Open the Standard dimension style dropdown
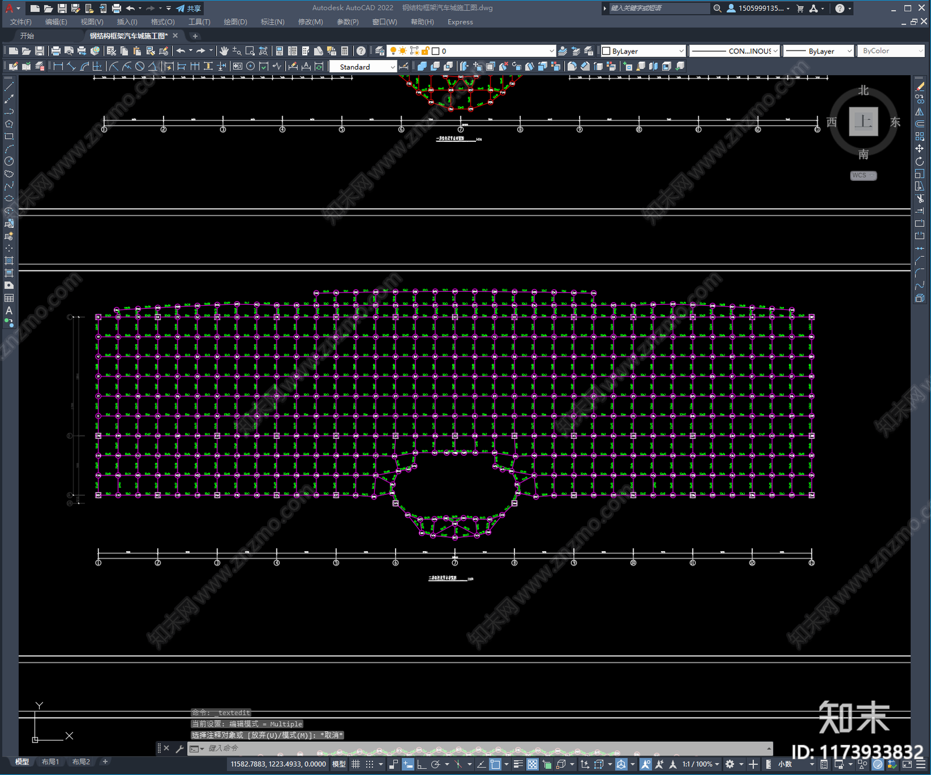The width and height of the screenshot is (931, 775). [x=363, y=67]
